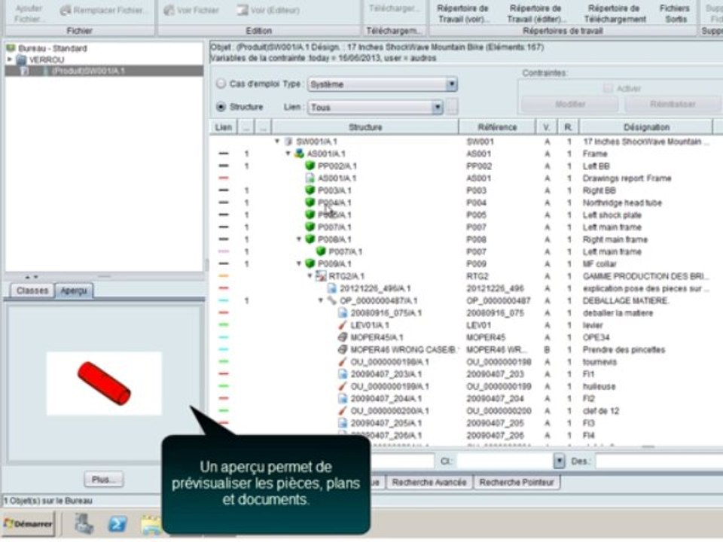
Task: Collapse the RTG2/A.1 node
Action: click(310, 276)
